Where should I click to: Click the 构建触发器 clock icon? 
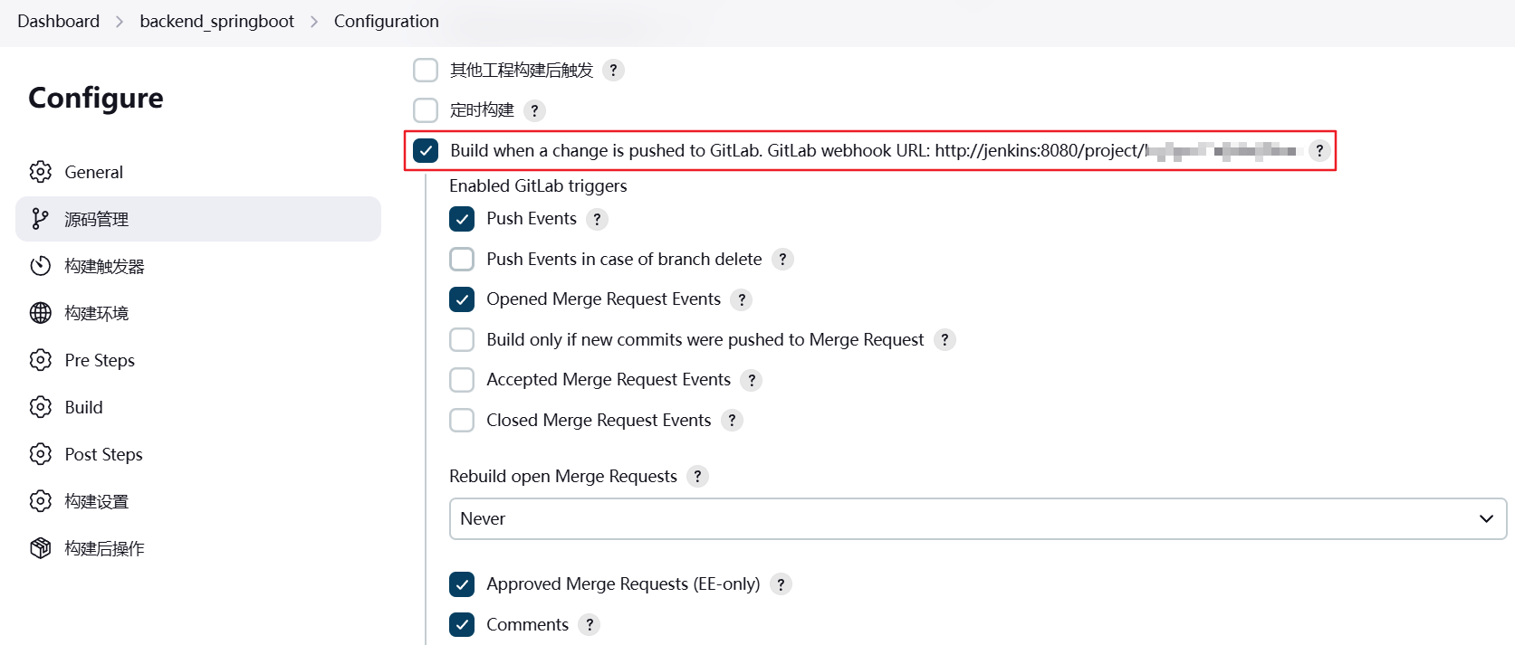coord(41,266)
